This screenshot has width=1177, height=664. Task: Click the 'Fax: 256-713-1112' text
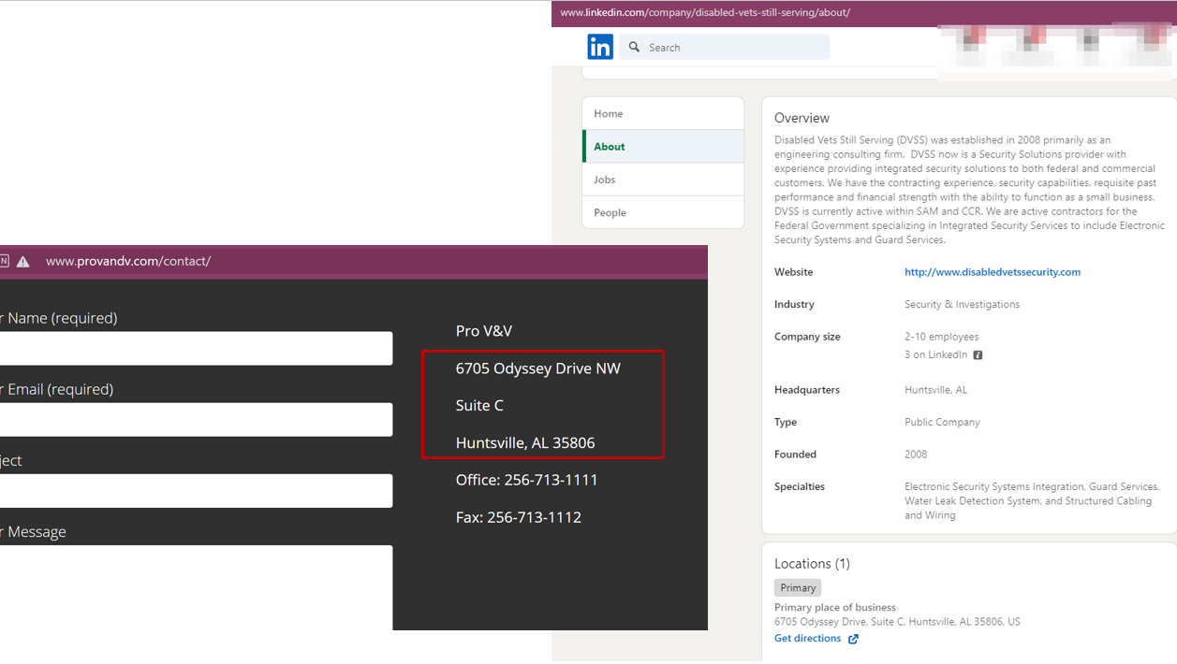(519, 517)
